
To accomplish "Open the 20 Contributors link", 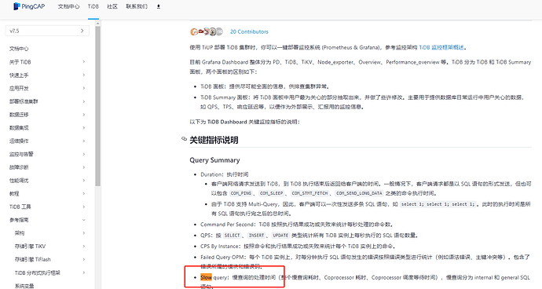I will pos(249,31).
